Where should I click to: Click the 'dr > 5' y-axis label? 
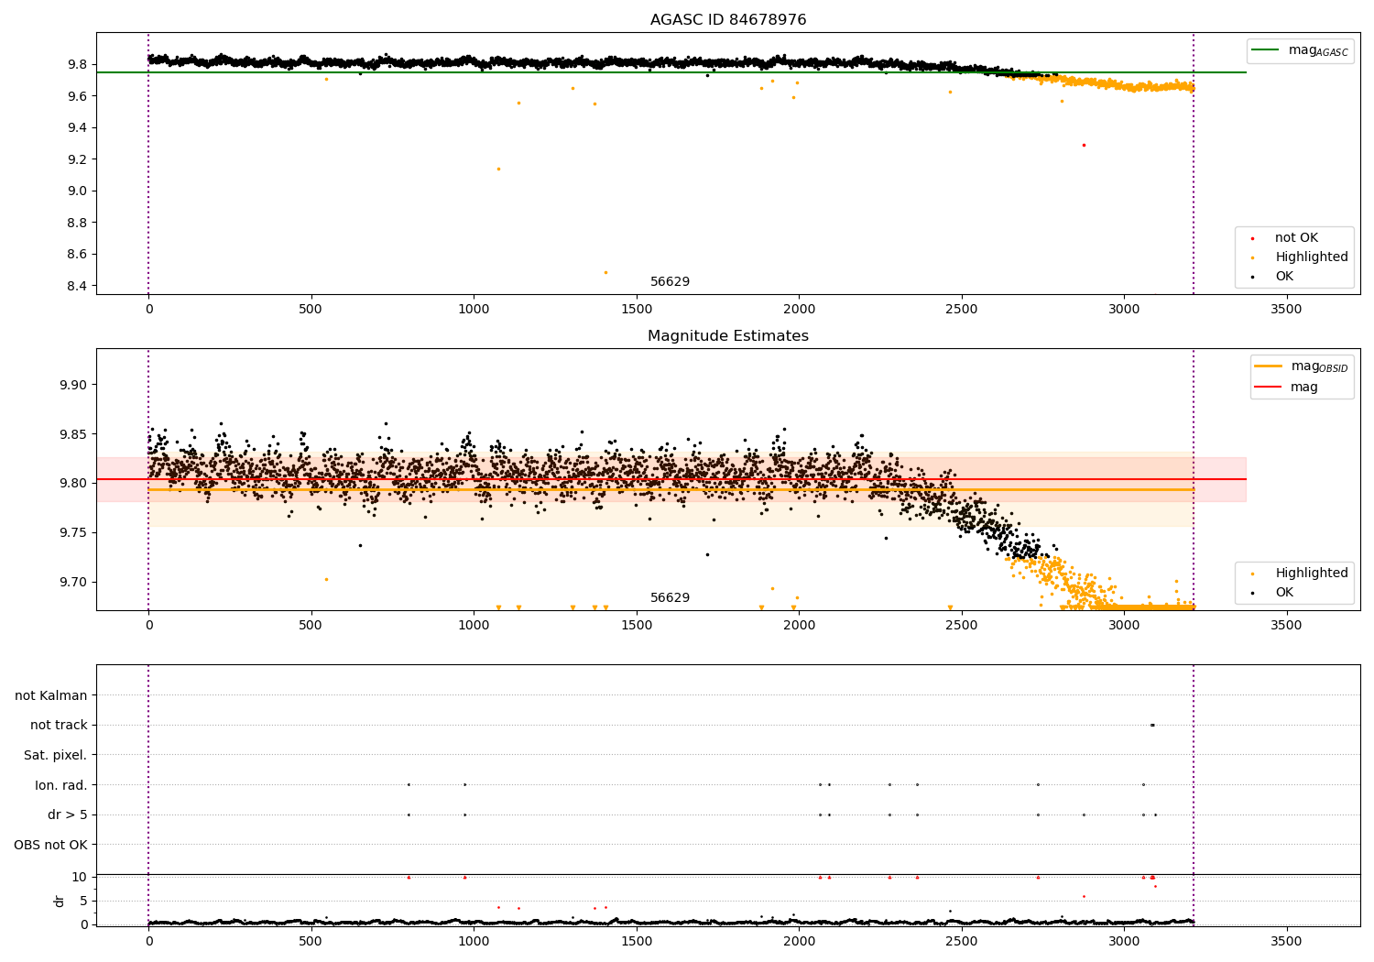[68, 814]
